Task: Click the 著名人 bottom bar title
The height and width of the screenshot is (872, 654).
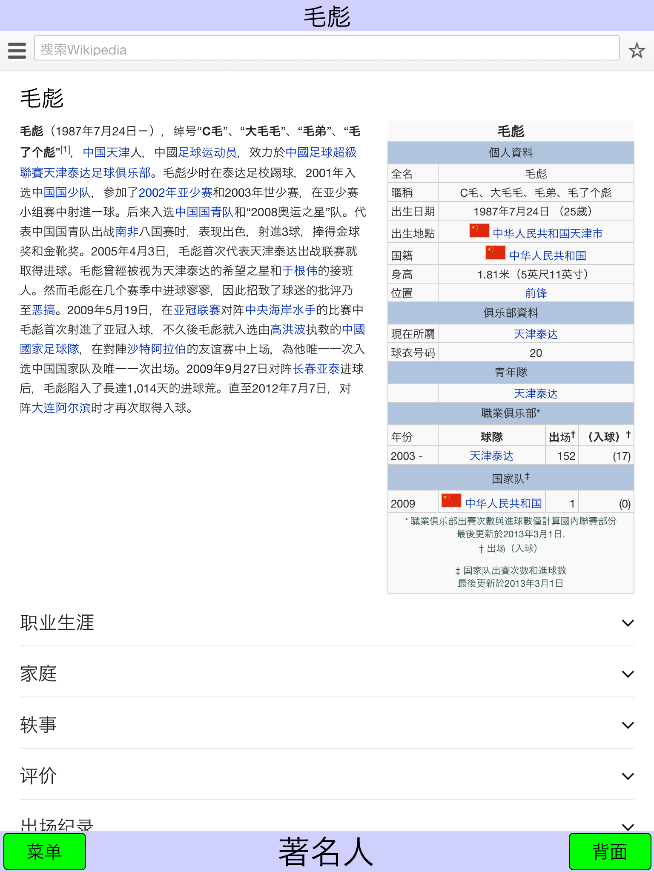Action: coord(326,852)
